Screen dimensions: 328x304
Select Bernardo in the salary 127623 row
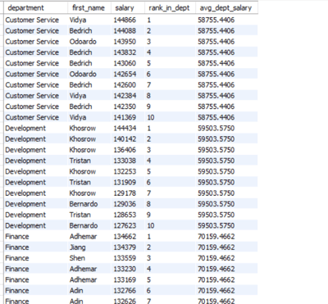tap(84, 225)
